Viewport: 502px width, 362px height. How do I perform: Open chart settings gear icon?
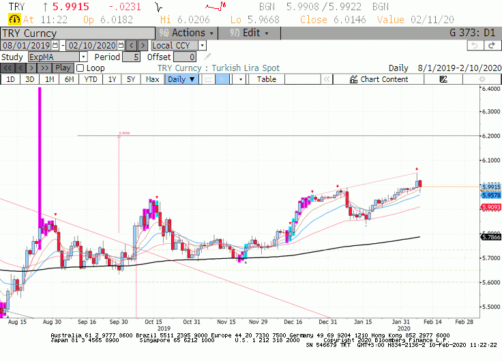pos(482,79)
